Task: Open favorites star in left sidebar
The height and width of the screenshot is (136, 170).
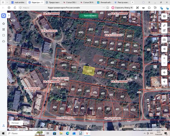Action: coord(4,24)
